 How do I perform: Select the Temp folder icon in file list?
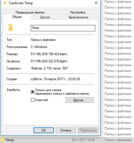(2, 140)
